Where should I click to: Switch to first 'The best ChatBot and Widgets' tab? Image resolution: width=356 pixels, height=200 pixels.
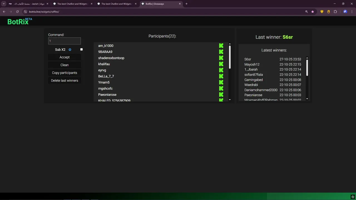pos(72,4)
